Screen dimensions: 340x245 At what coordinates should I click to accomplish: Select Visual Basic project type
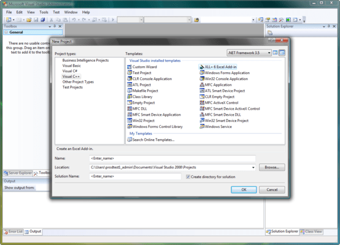tap(71, 66)
